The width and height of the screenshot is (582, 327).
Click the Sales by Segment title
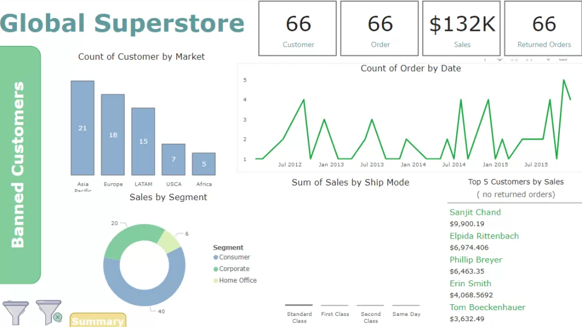168,197
